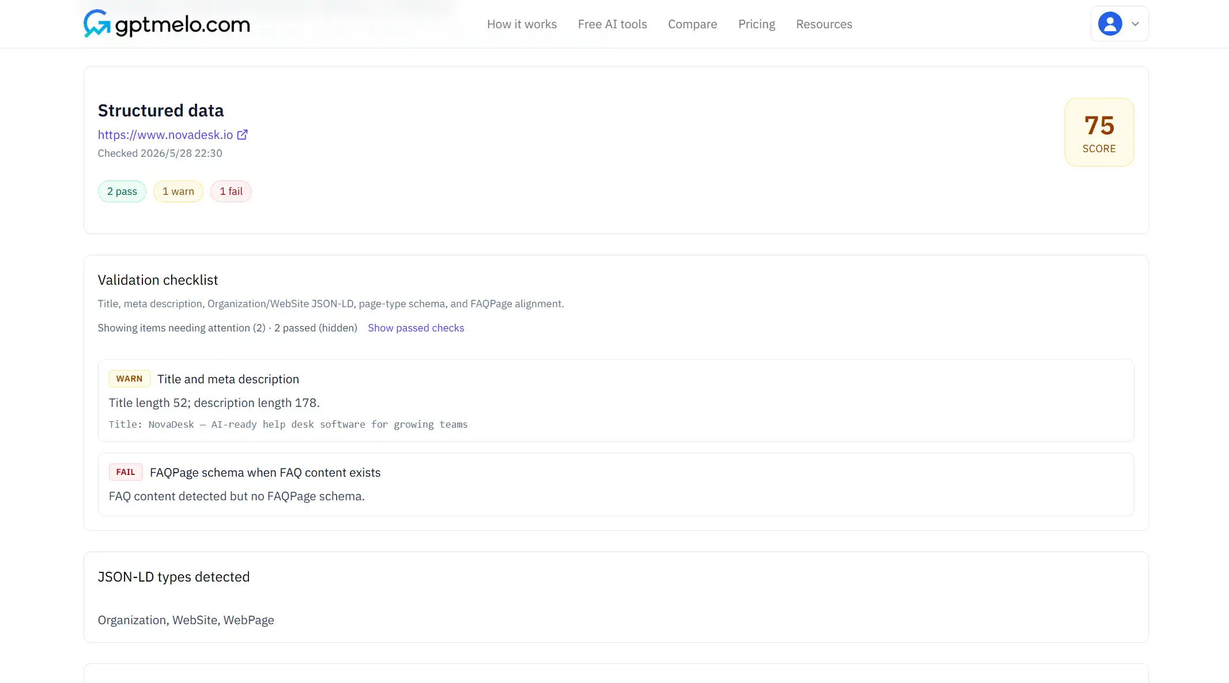Click the external link icon beside novadesk.io
The height and width of the screenshot is (683, 1229).
243,134
